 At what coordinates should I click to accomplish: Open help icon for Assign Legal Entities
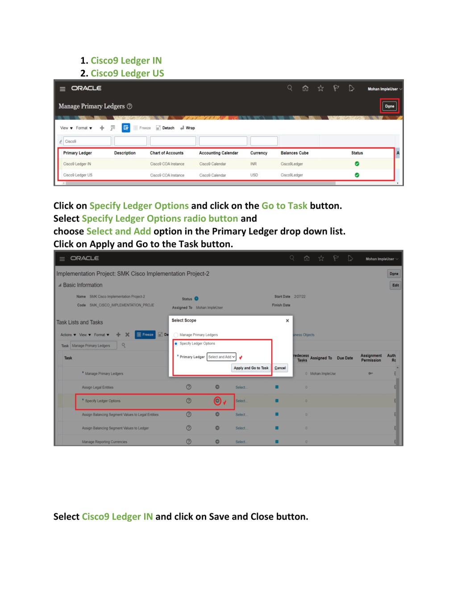pyautogui.click(x=189, y=387)
